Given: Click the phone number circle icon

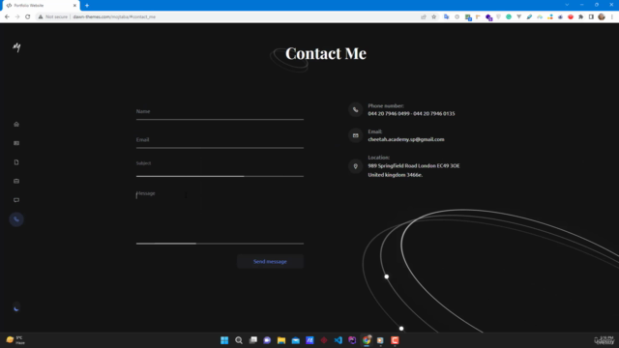Looking at the screenshot, I should click(355, 109).
